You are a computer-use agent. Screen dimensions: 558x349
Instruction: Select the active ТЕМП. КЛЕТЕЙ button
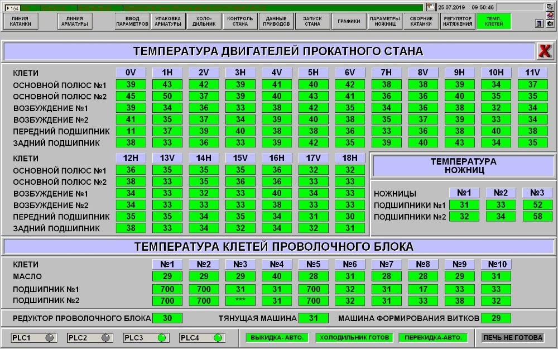[x=494, y=21]
